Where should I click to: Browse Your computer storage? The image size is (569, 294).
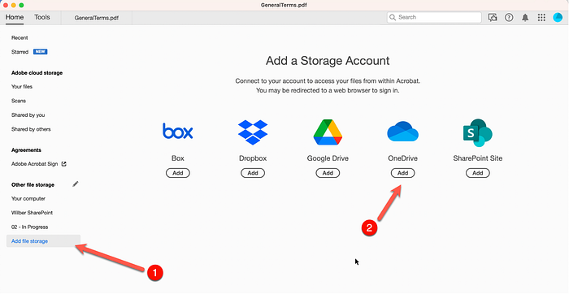28,199
